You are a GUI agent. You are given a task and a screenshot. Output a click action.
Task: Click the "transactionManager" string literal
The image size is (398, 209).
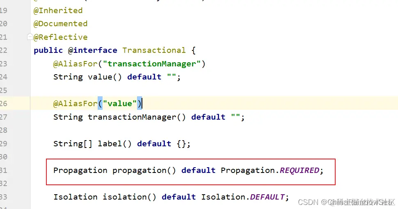(x=152, y=64)
